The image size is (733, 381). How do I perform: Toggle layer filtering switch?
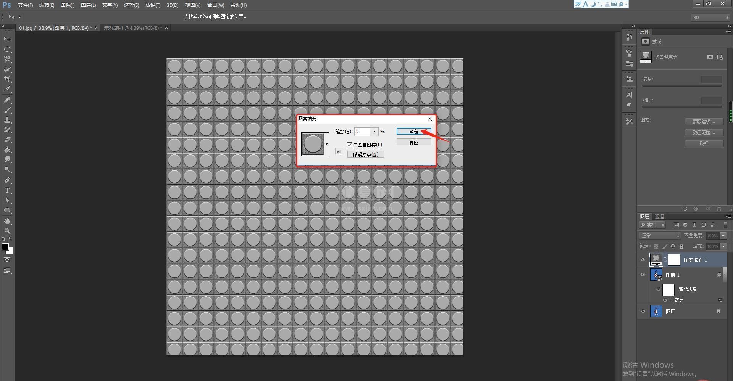725,225
